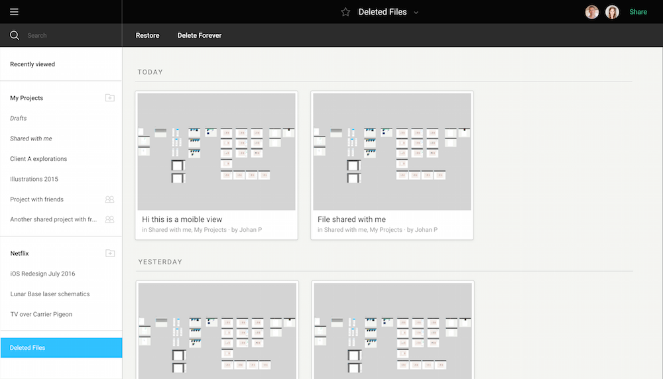Viewport: 663px width, 379px height.
Task: Click the Share button
Action: [638, 12]
